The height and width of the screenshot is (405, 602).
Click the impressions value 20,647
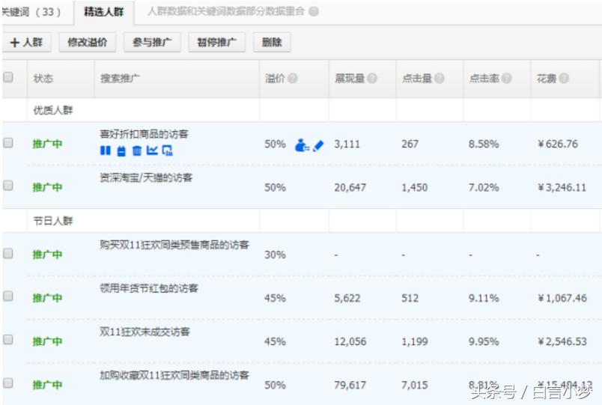(350, 188)
